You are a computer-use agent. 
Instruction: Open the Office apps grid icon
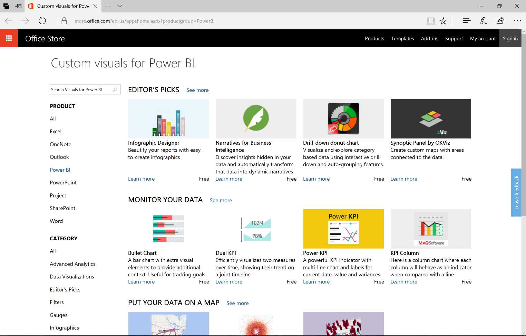point(9,38)
